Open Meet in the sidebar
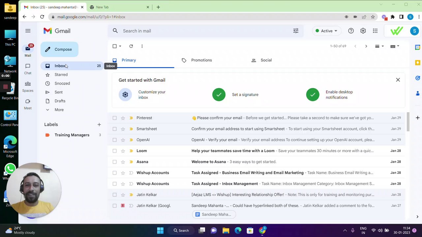 (28, 104)
